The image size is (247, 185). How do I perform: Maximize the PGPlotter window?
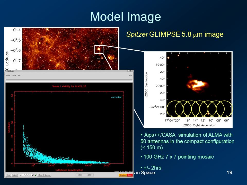click(130, 71)
